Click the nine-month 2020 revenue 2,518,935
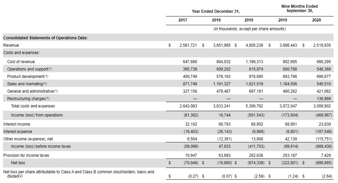Screen dimensions: 338x183 (322, 45)
